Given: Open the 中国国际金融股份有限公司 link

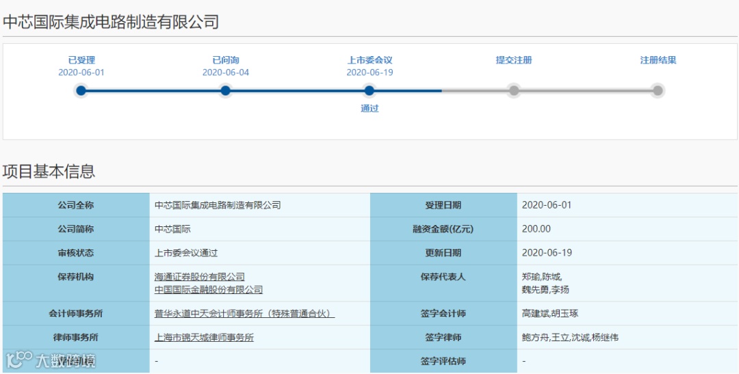Looking at the screenshot, I should (208, 290).
